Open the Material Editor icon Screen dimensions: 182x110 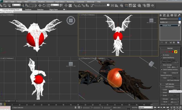coord(139,5)
